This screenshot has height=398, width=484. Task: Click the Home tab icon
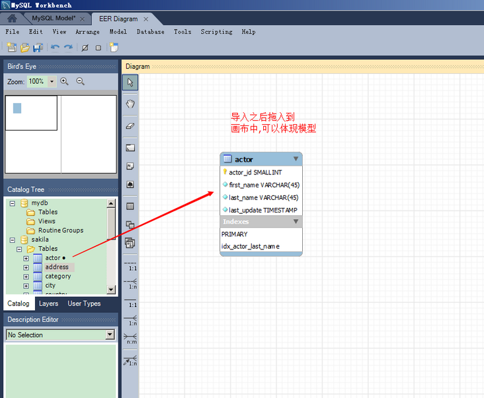11,18
